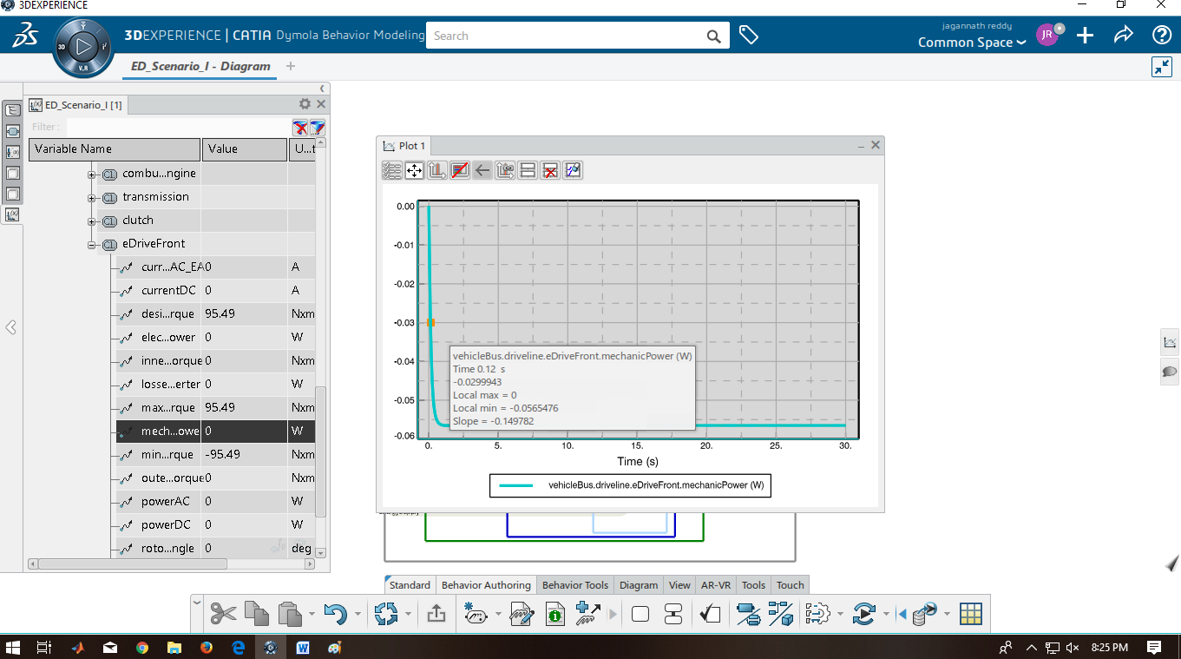Click the simulate refresh-play icon
This screenshot has height=659, width=1181.
tap(863, 615)
